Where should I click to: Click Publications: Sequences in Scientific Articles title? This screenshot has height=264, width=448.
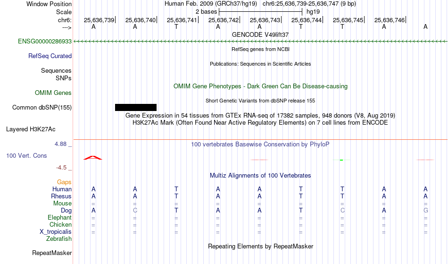click(x=260, y=64)
